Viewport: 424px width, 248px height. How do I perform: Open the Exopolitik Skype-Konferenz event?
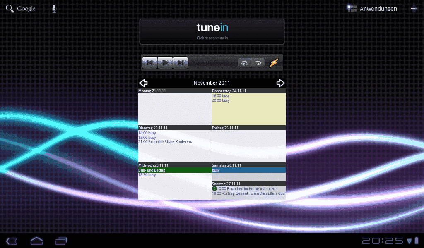[x=166, y=142]
